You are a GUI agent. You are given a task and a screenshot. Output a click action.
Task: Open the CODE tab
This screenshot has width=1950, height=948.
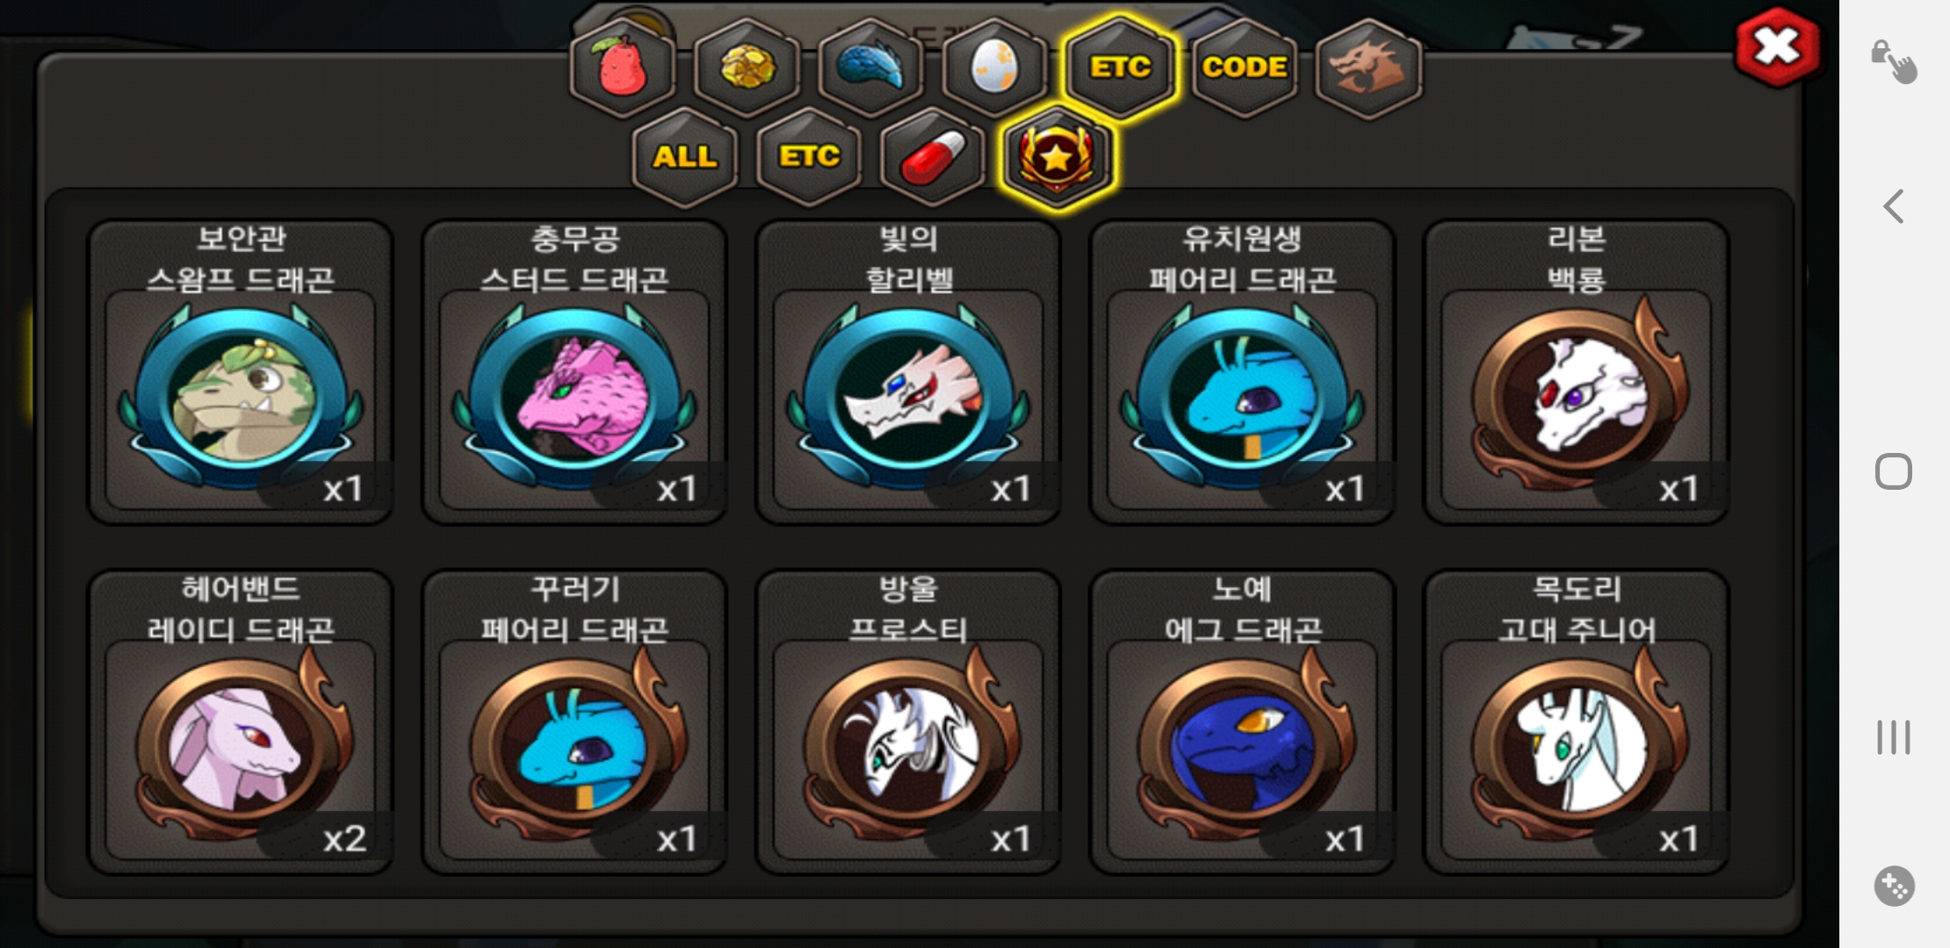coord(1245,68)
